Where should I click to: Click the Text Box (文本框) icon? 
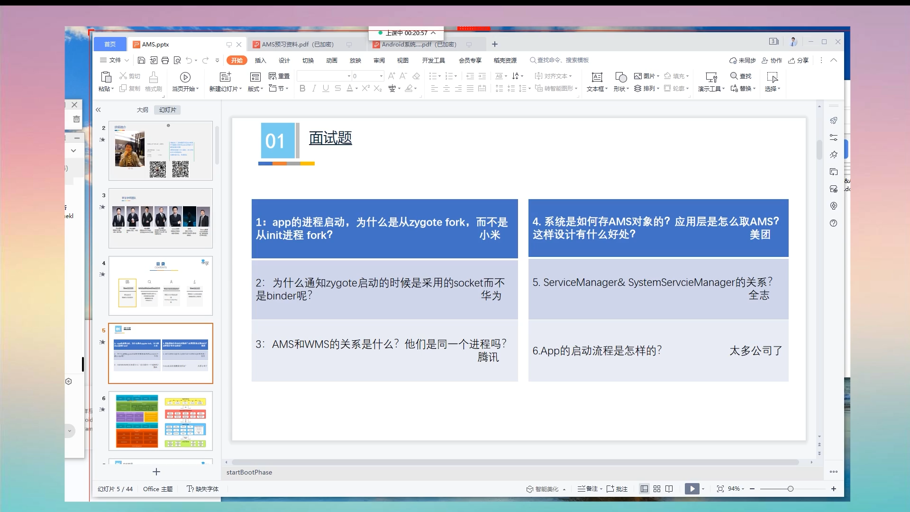click(x=597, y=77)
